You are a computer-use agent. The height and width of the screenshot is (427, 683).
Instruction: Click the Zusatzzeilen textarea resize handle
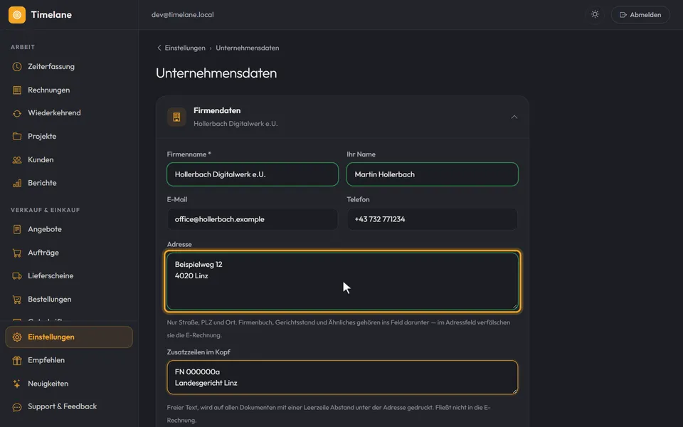point(515,391)
